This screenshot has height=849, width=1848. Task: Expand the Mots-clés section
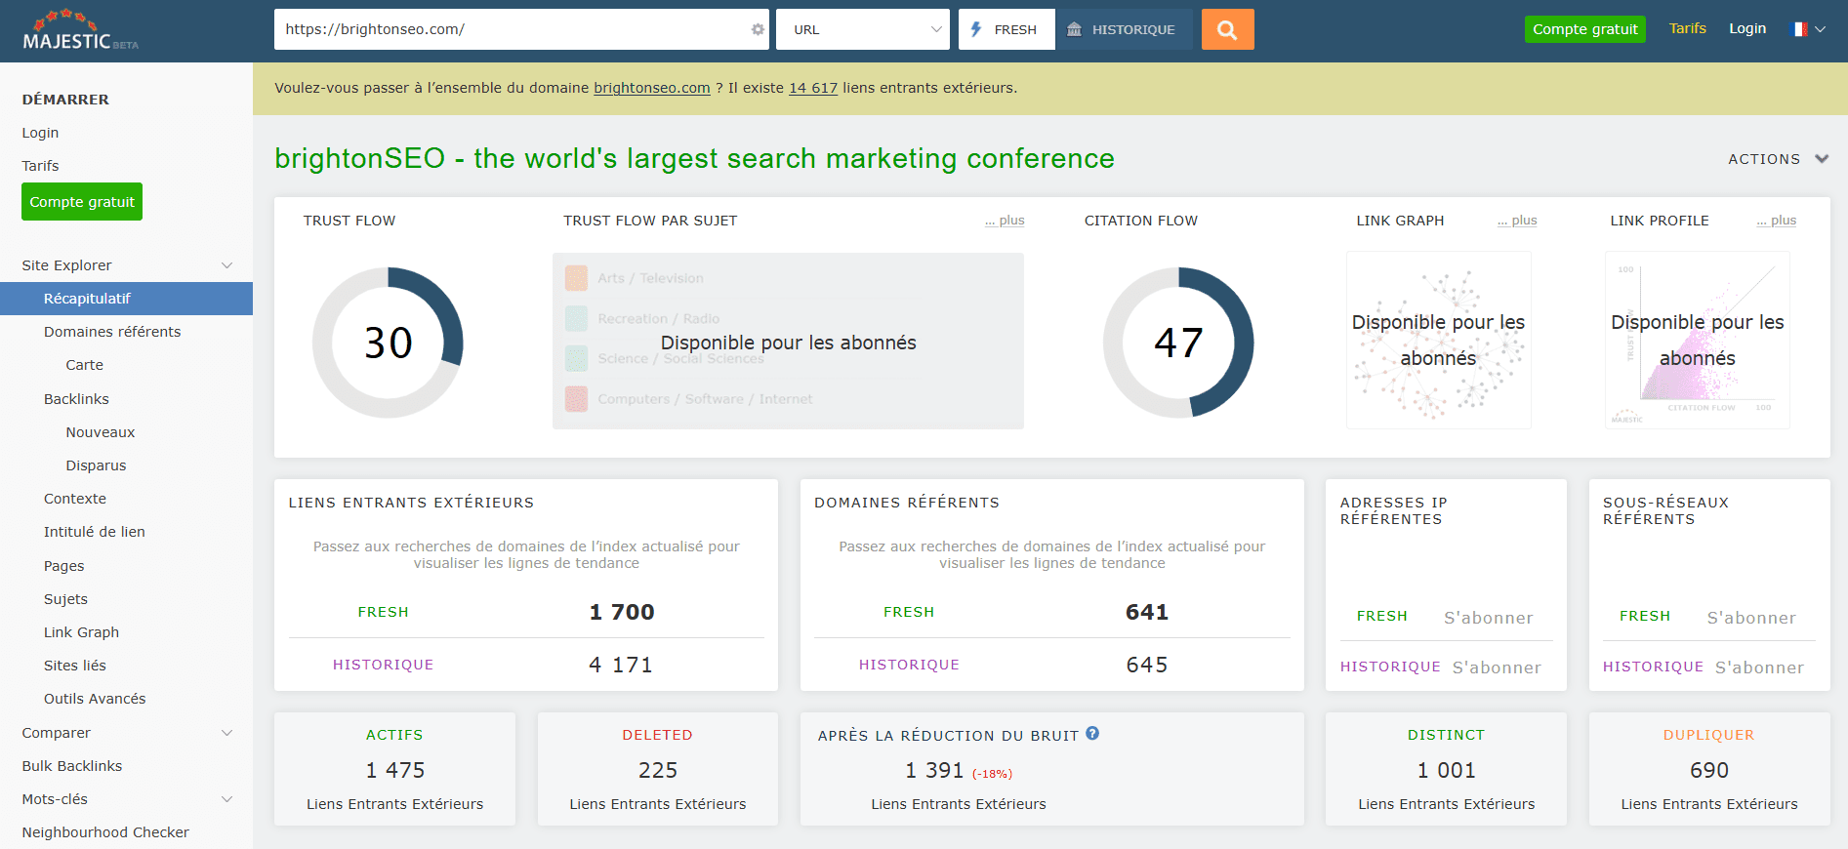click(x=226, y=799)
